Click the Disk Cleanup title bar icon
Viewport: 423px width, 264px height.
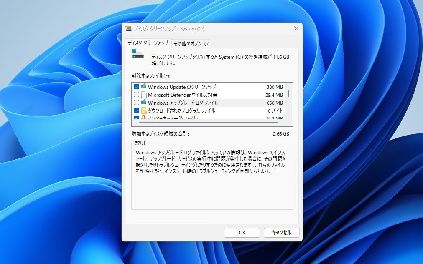tap(128, 28)
